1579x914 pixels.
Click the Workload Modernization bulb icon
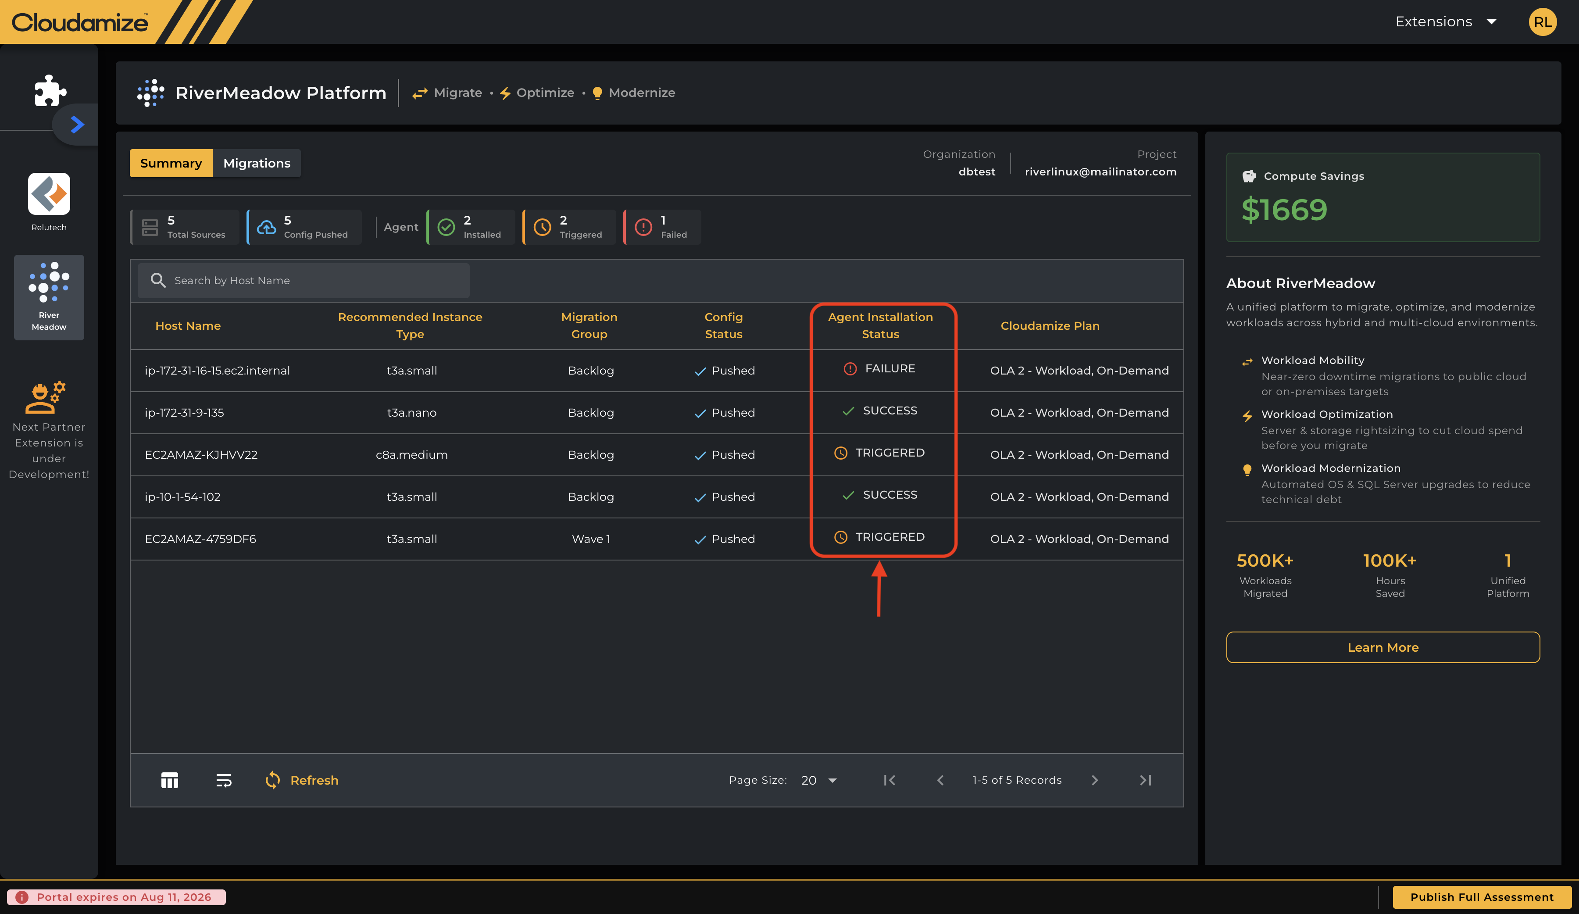pyautogui.click(x=1247, y=470)
